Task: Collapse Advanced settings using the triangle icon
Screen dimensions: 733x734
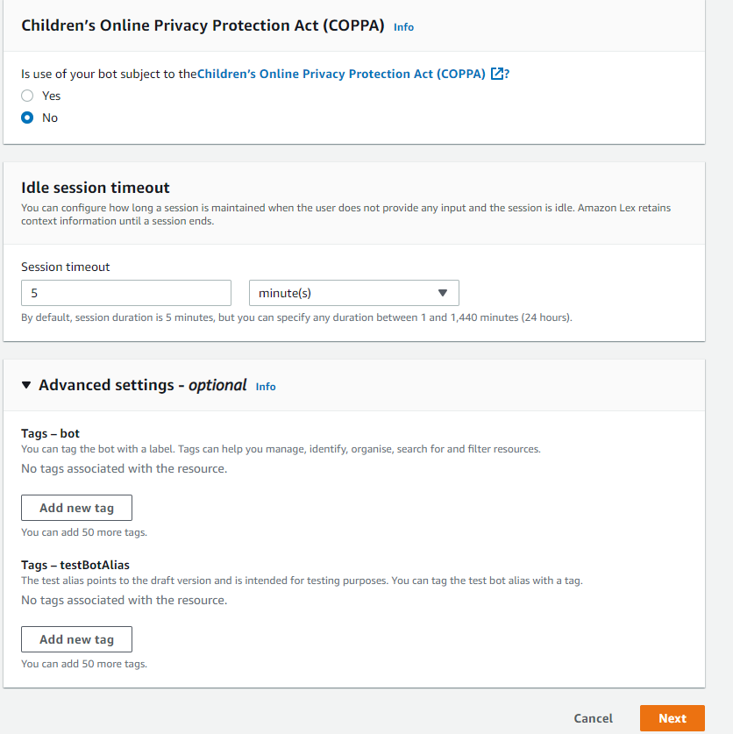Action: coord(27,385)
